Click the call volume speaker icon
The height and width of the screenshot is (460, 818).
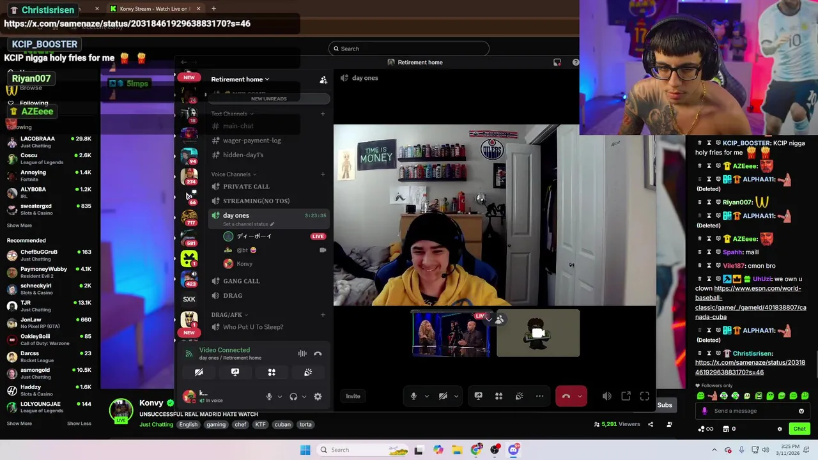click(x=606, y=396)
